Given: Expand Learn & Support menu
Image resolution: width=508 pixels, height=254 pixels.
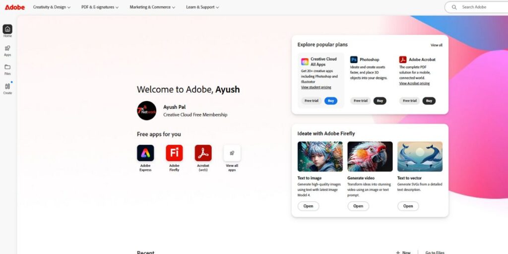Looking at the screenshot, I should pos(202,7).
